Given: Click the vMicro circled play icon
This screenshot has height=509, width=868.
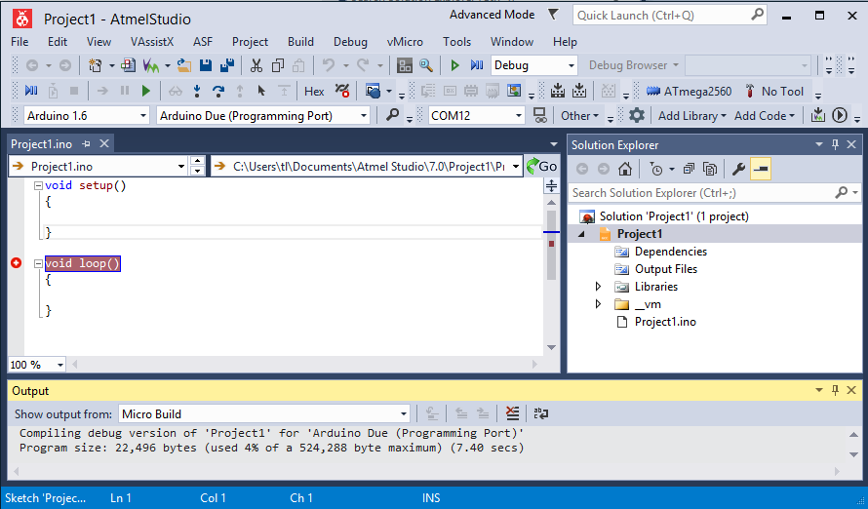Looking at the screenshot, I should (840, 116).
